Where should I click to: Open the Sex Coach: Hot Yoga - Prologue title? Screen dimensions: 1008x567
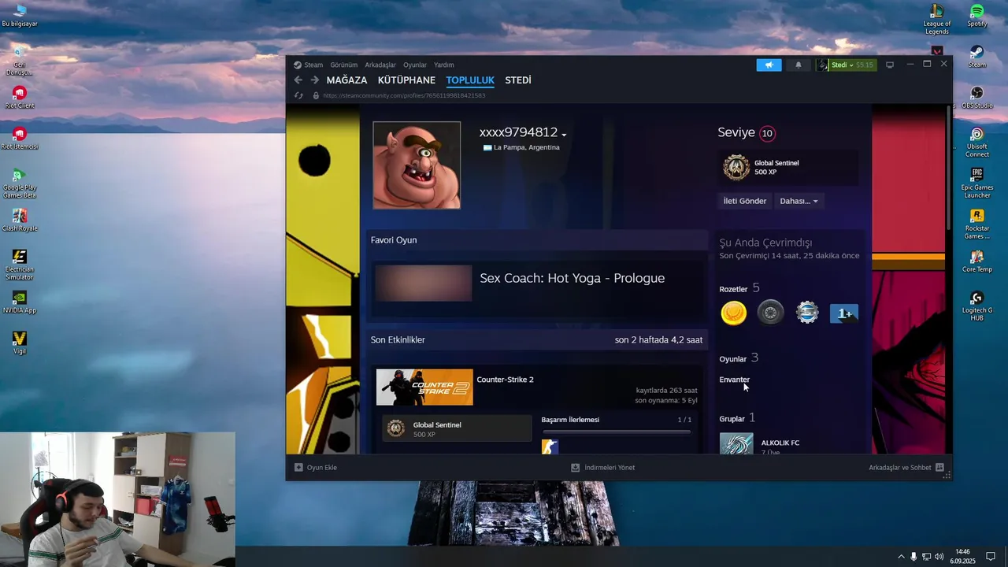573,278
